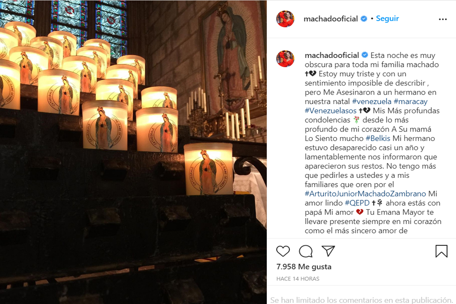
Task: Open #QEPD hashtag
Action: (x=357, y=203)
